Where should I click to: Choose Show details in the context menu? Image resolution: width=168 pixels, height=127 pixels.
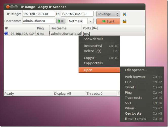click(99, 39)
